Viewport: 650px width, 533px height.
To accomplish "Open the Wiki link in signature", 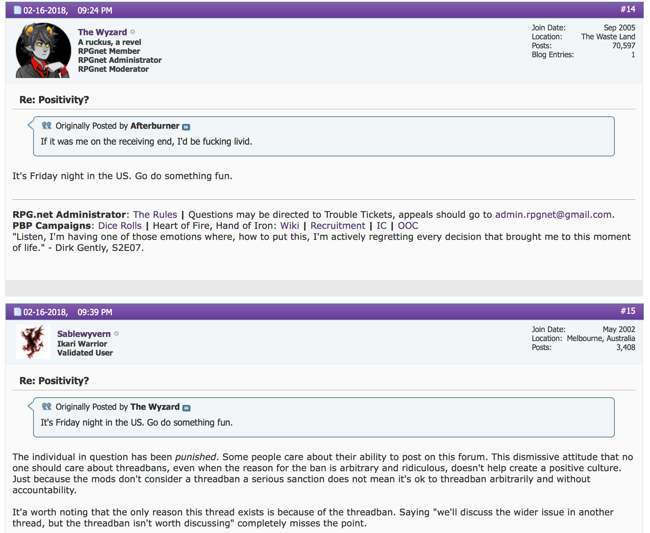I will pos(289,226).
